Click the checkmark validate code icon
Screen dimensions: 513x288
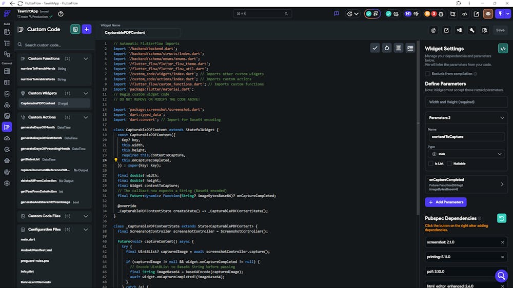(x=375, y=48)
